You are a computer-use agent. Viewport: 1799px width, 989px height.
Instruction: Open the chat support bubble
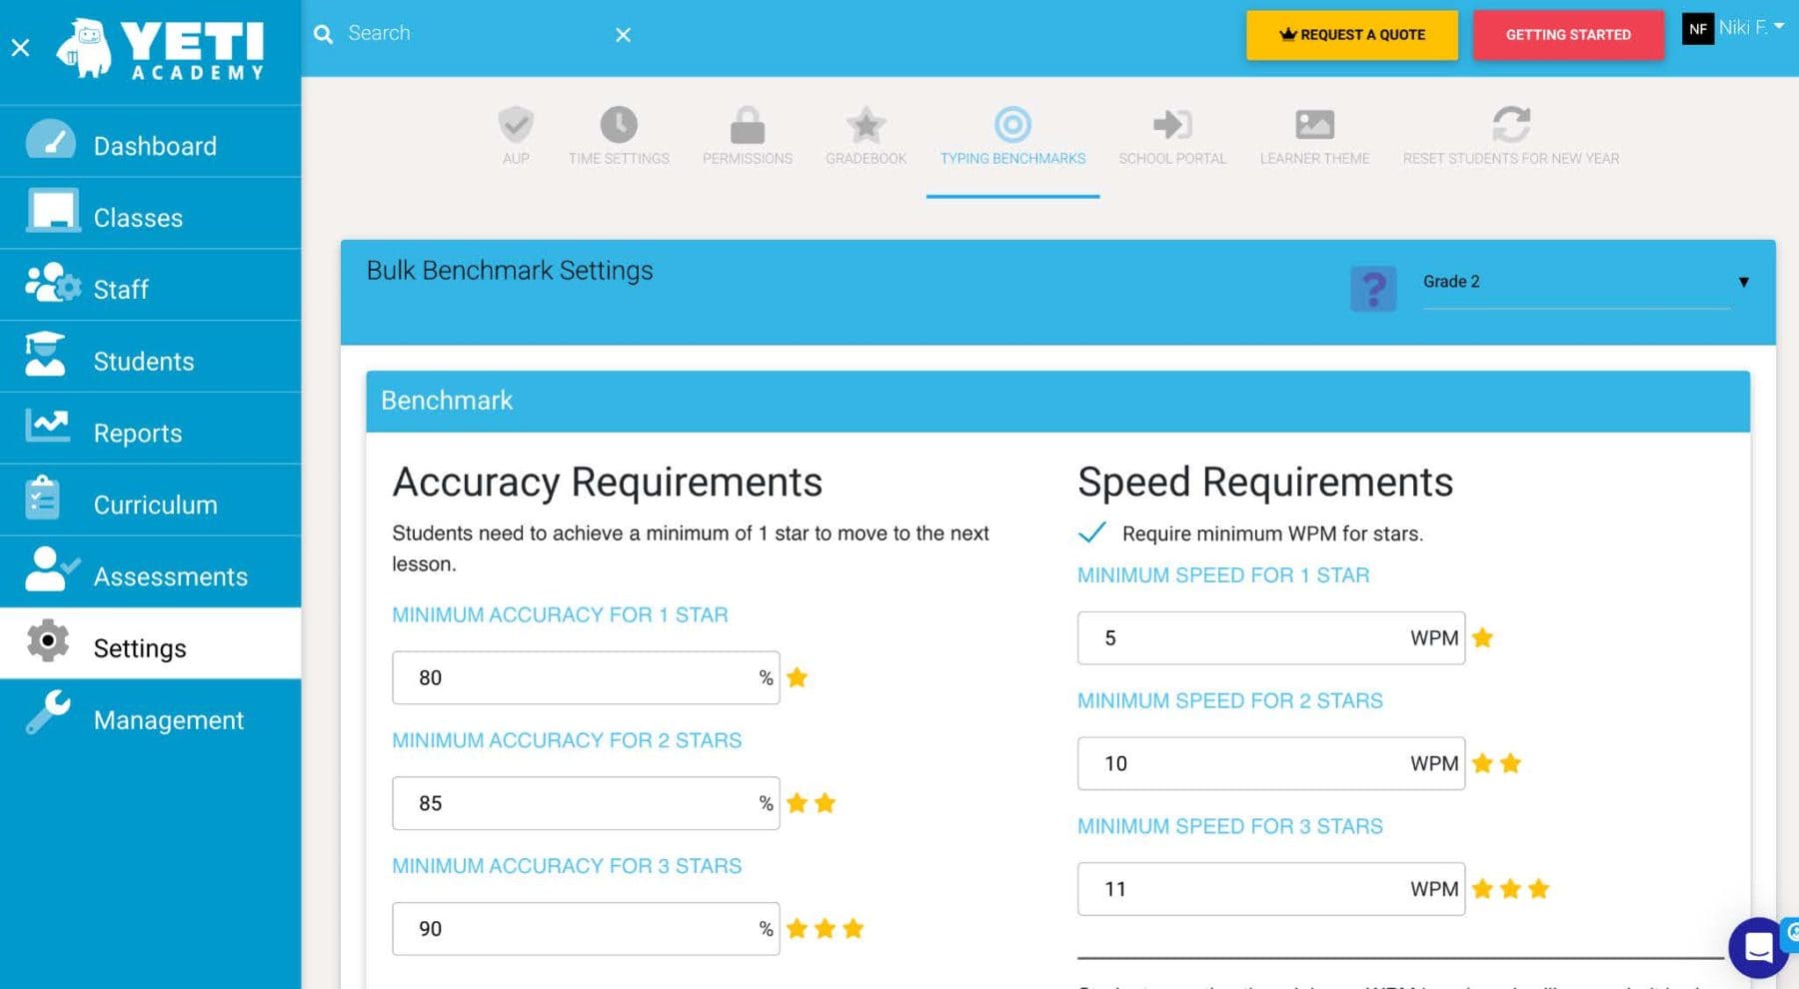(1760, 946)
